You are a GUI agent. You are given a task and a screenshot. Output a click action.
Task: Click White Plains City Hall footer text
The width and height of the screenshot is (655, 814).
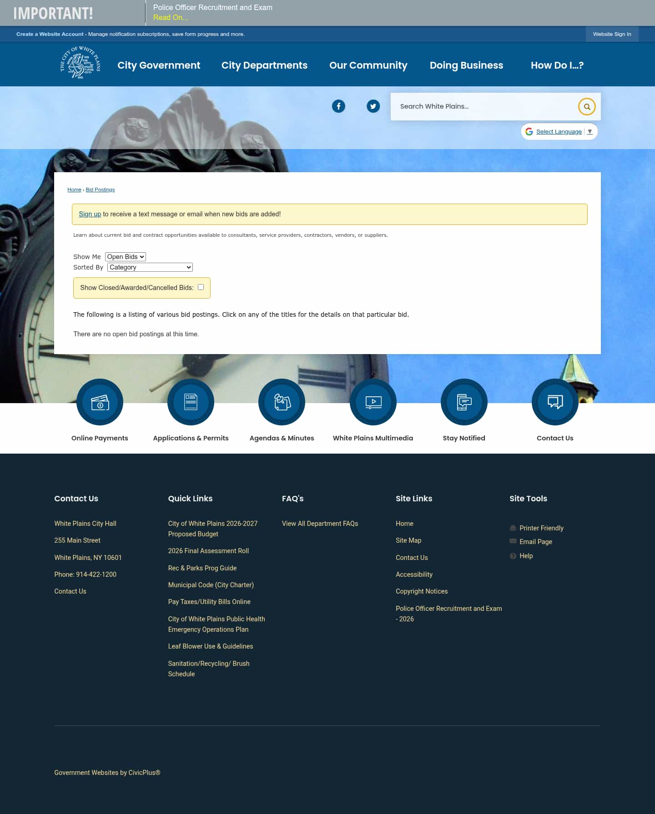point(85,524)
